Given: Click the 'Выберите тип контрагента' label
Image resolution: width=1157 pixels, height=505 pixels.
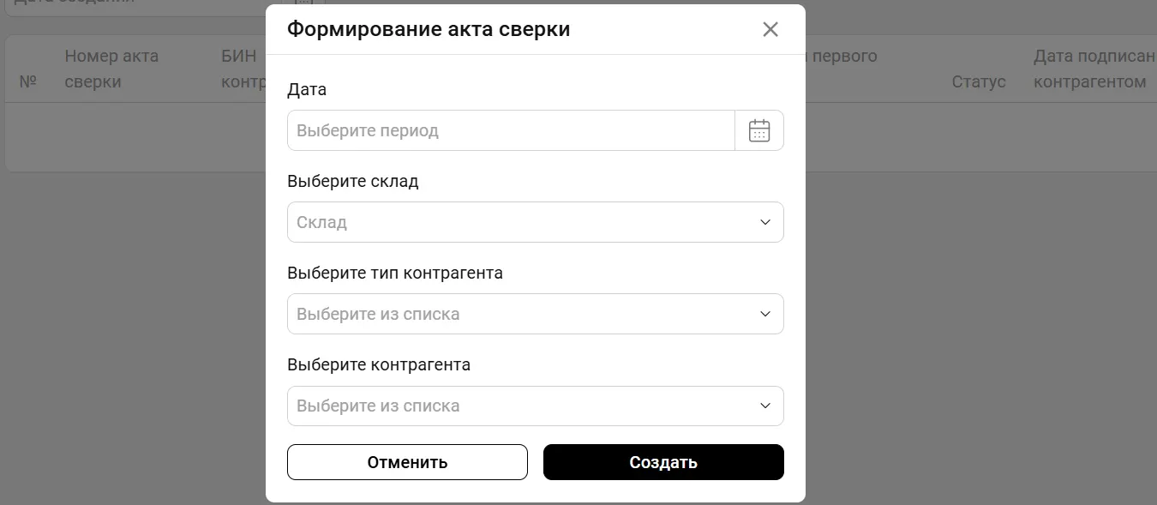Looking at the screenshot, I should [395, 273].
